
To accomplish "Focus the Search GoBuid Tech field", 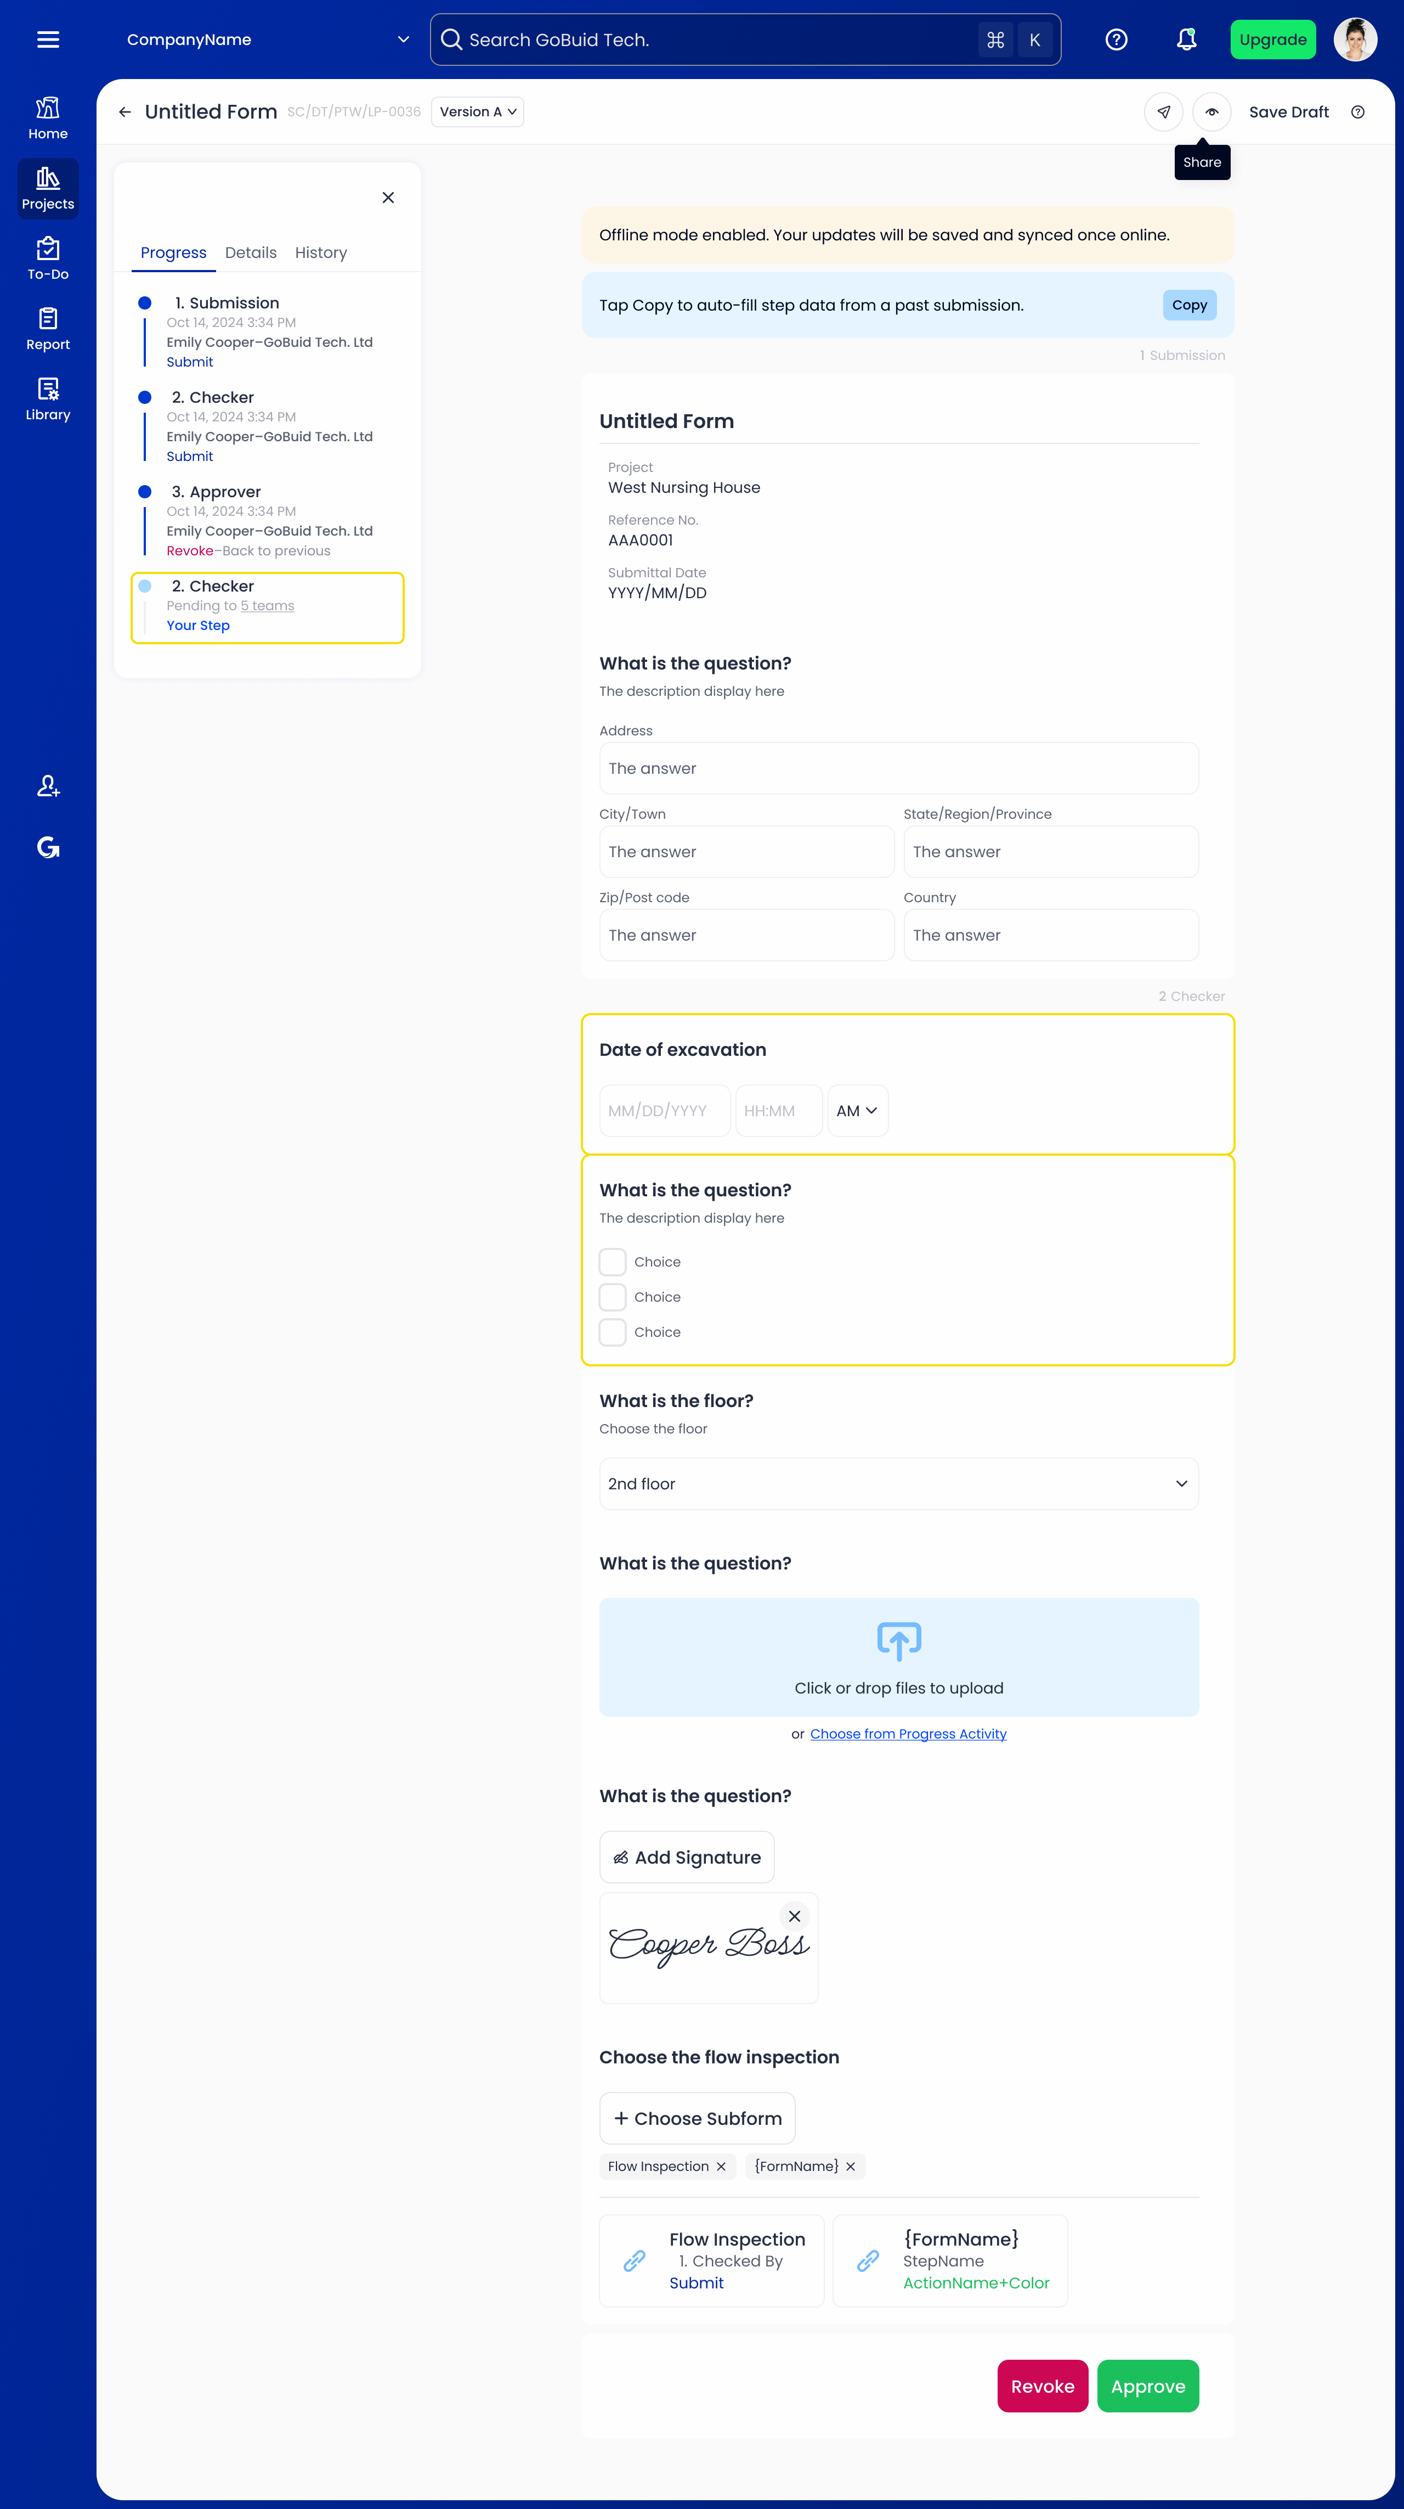I will (x=746, y=40).
